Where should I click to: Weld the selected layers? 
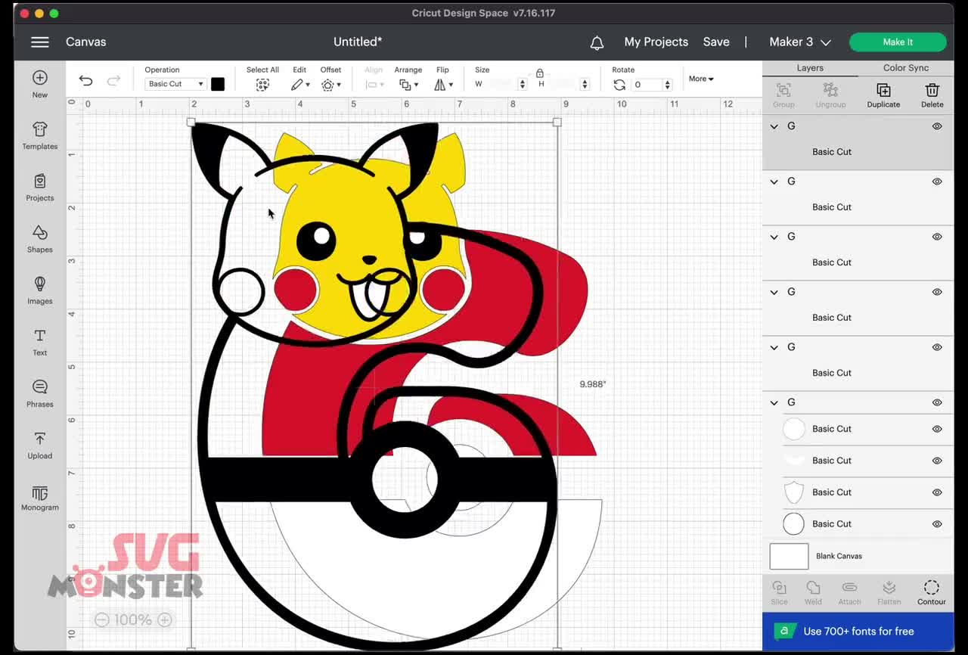813,591
